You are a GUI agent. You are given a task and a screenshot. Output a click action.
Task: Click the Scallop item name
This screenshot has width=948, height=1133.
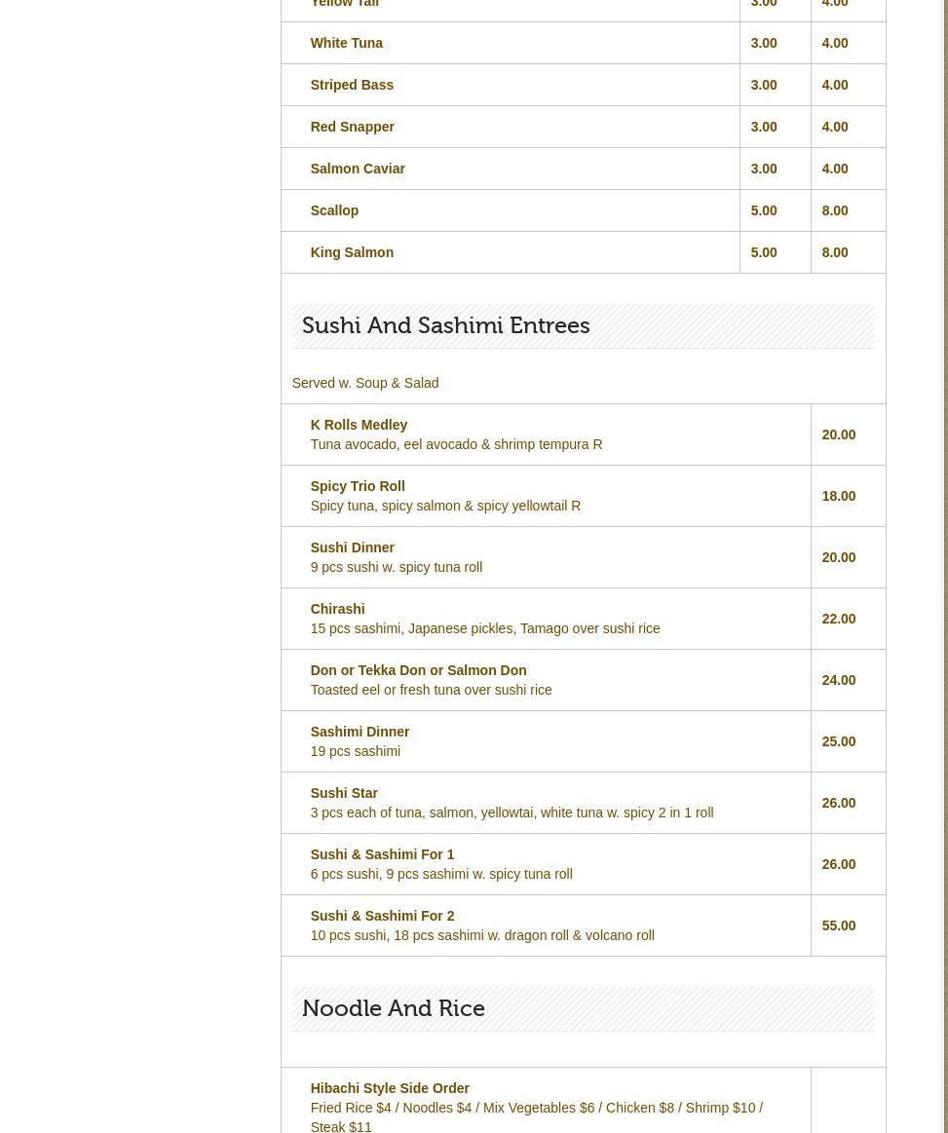(334, 210)
